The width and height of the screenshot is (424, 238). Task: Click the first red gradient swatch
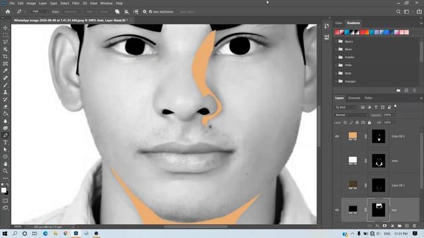point(337,32)
